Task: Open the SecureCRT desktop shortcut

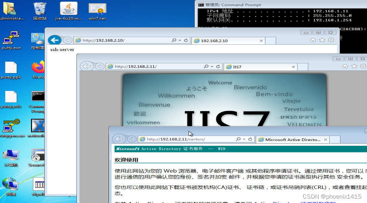Action: point(37,158)
